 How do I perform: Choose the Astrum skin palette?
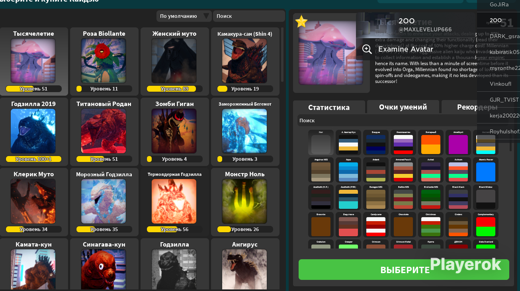click(458, 170)
